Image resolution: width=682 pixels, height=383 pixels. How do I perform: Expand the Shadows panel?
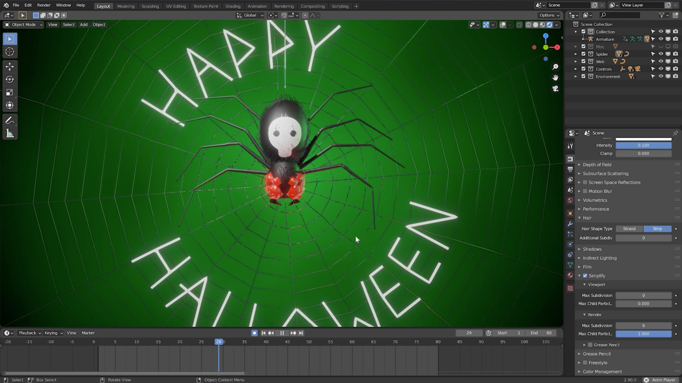(x=591, y=249)
